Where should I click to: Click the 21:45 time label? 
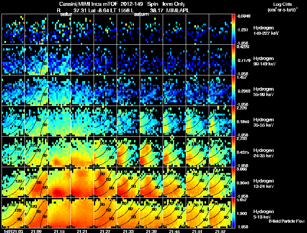(174, 231)
